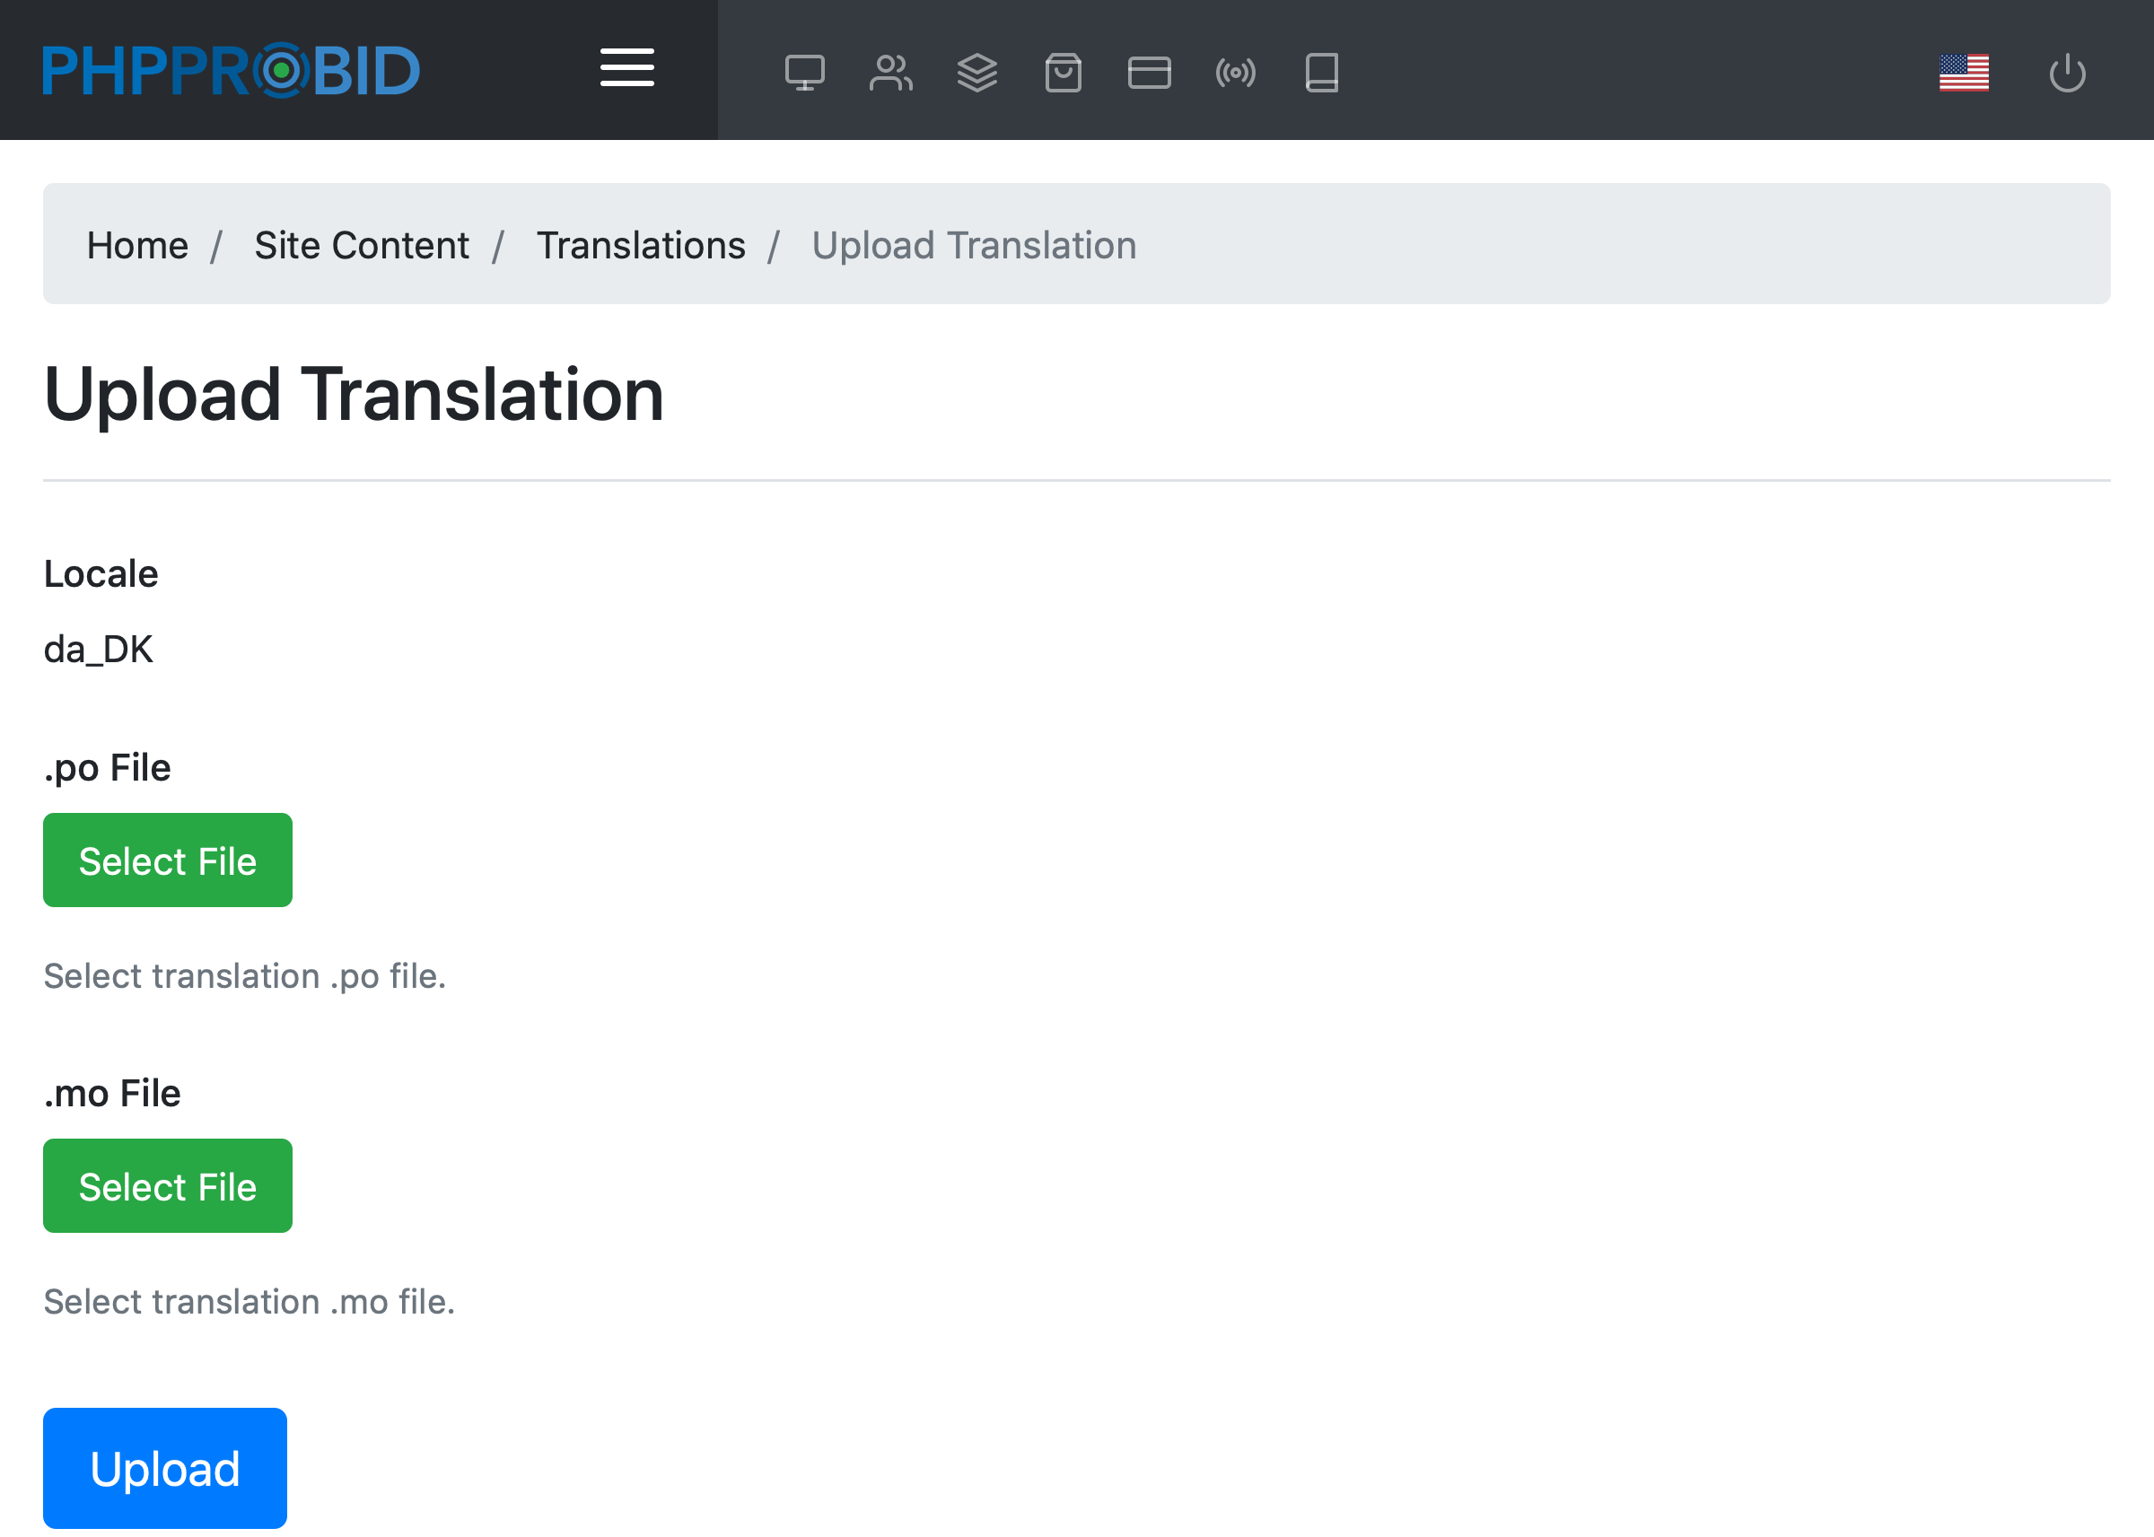
Task: Navigate to Translations breadcrumb link
Action: pos(641,245)
